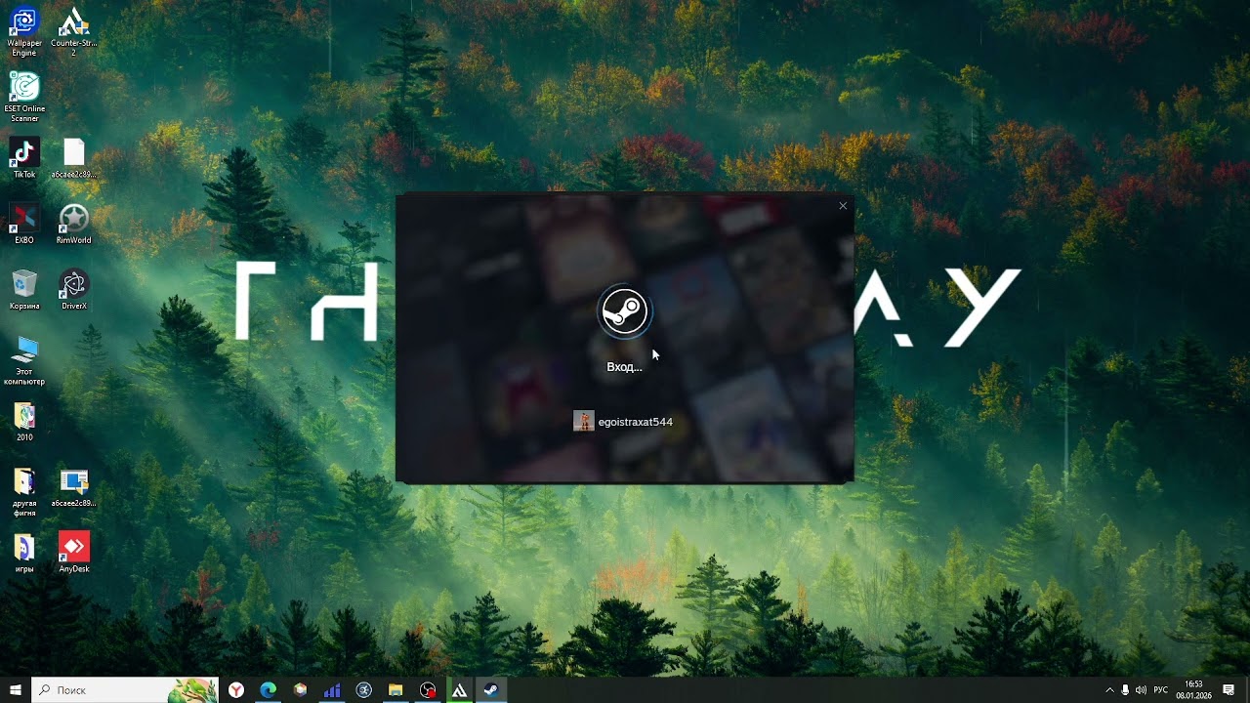The image size is (1250, 703).
Task: Click the Вход... status text
Action: 624,367
